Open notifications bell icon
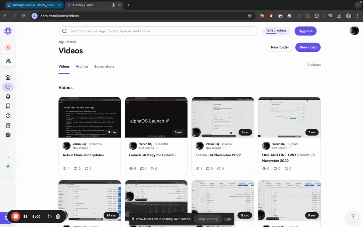 (x=8, y=96)
